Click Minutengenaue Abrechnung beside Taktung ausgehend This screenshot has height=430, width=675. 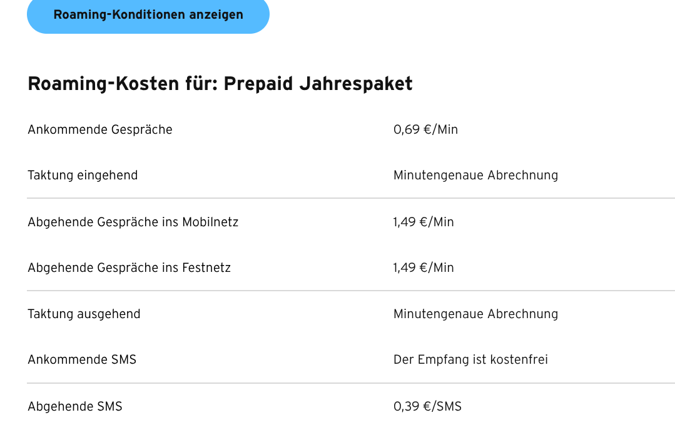pyautogui.click(x=475, y=314)
